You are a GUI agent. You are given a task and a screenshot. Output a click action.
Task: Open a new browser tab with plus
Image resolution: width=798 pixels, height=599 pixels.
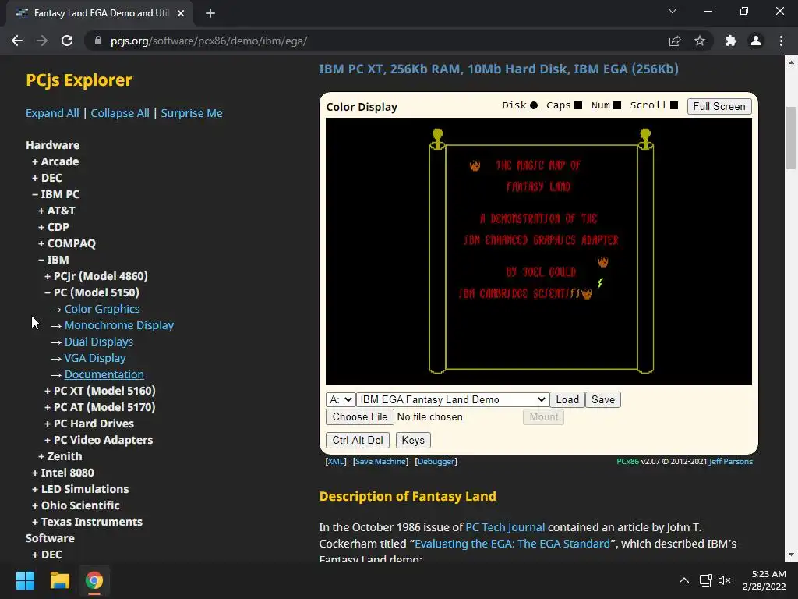(210, 13)
